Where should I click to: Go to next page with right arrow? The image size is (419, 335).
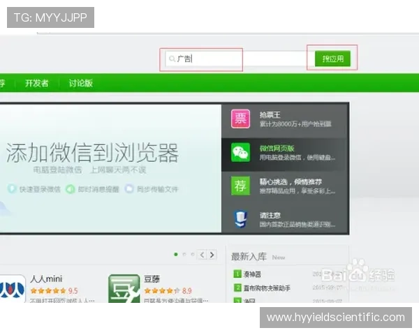point(212,255)
